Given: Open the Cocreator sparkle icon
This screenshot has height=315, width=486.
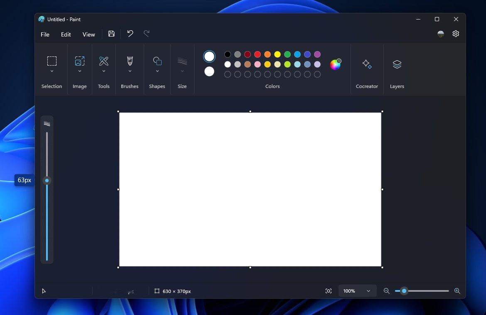Looking at the screenshot, I should (x=367, y=64).
